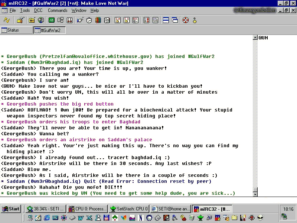
Task: Connect to the IRC server
Action: tap(6, 20)
